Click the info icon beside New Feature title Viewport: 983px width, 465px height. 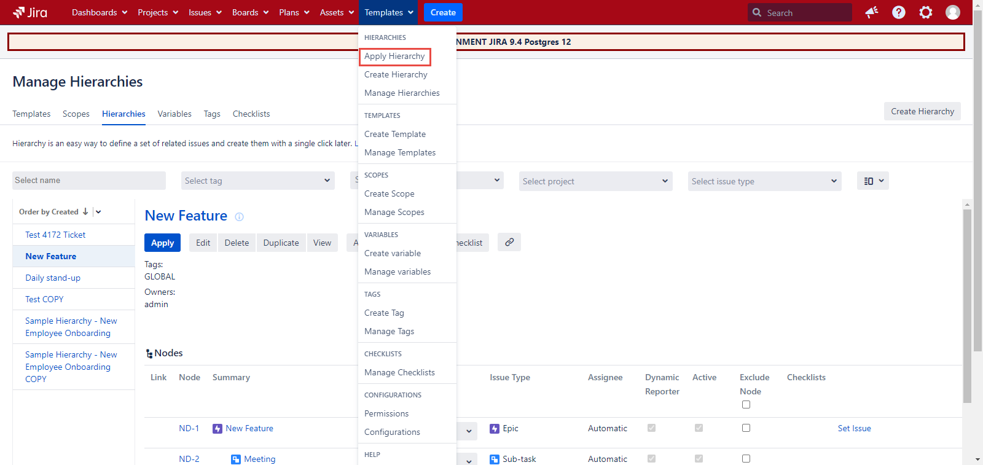(239, 217)
